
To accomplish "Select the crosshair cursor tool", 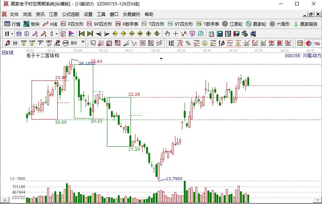I will point(176,34).
